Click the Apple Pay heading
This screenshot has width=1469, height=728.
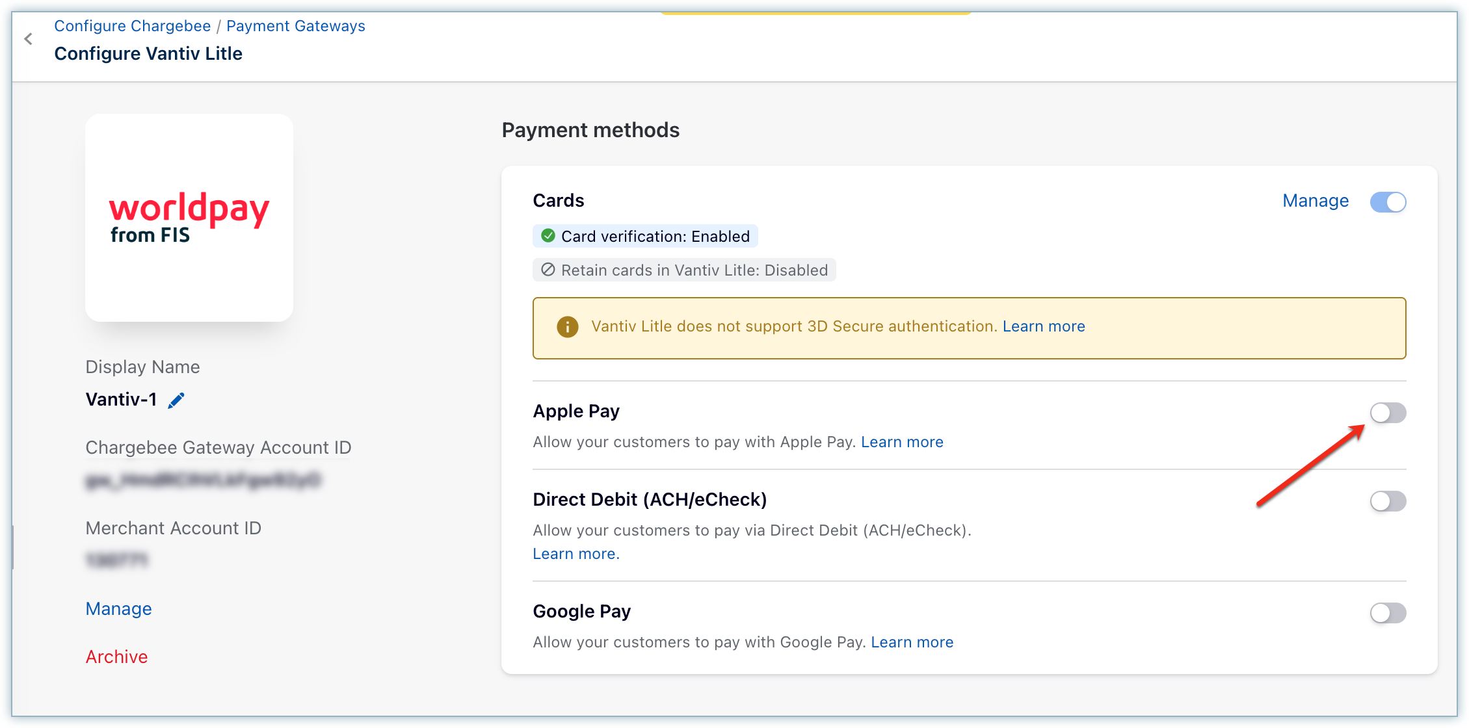(576, 411)
